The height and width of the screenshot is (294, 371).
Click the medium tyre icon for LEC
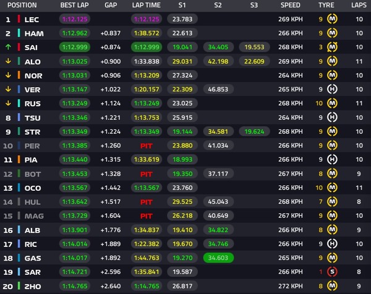[332, 19]
